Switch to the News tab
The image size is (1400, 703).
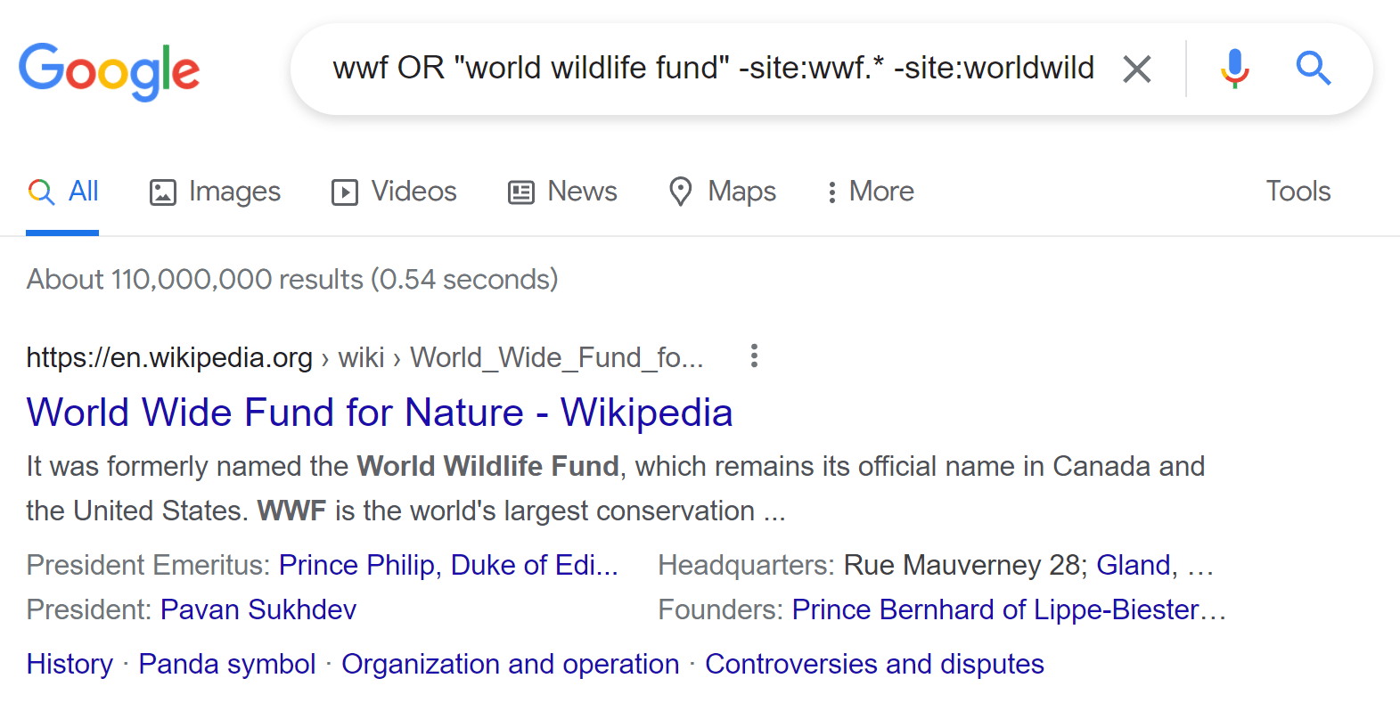tap(581, 192)
